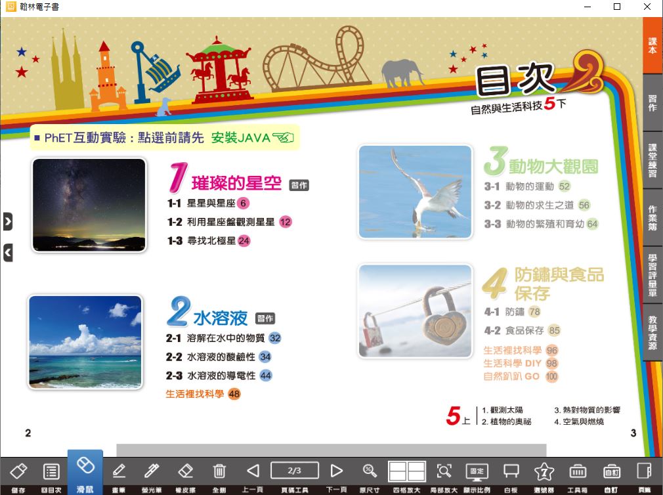Toggle the fixed display ratio (顯示比例) button
This screenshot has height=495, width=663.
pyautogui.click(x=477, y=471)
